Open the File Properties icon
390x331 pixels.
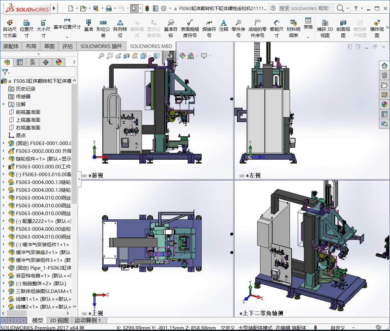(156, 8)
